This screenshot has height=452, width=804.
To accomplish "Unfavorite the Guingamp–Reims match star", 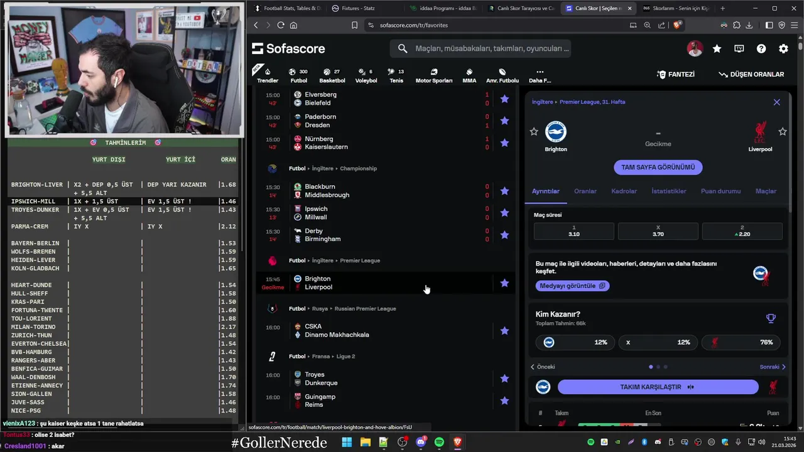I will [504, 401].
